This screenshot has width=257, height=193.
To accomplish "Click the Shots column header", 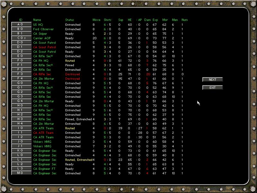I will pyautogui.click(x=108, y=20).
